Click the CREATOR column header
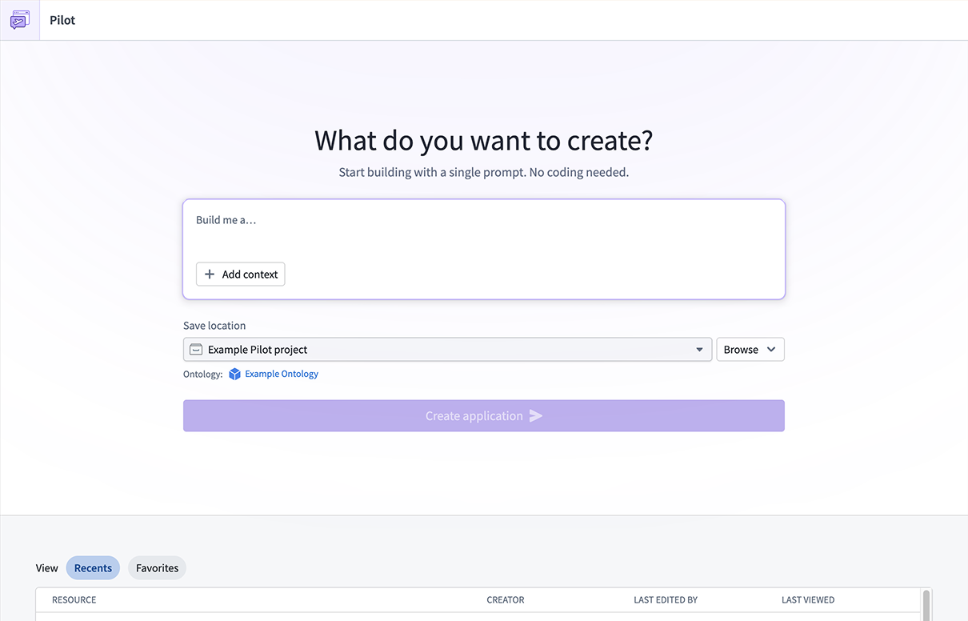This screenshot has width=968, height=621. pyautogui.click(x=505, y=599)
